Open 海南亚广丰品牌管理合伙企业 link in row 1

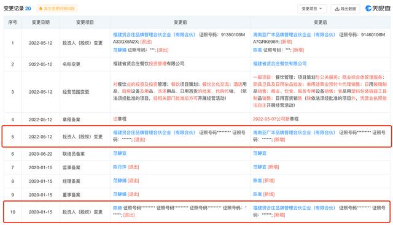(294, 34)
